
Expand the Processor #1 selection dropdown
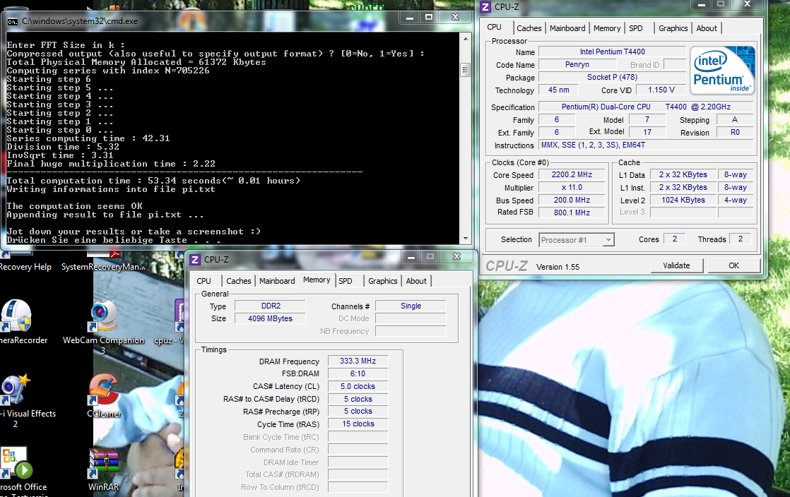pos(608,240)
